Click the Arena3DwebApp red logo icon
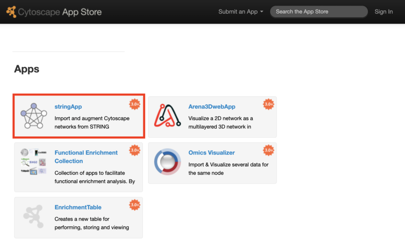Viewport: 405px width, 252px height. click(168, 115)
